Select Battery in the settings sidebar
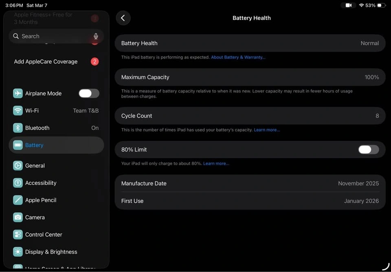 (56, 145)
